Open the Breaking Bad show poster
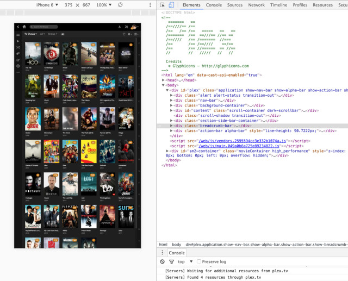This screenshot has width=348, height=281. pos(33,86)
